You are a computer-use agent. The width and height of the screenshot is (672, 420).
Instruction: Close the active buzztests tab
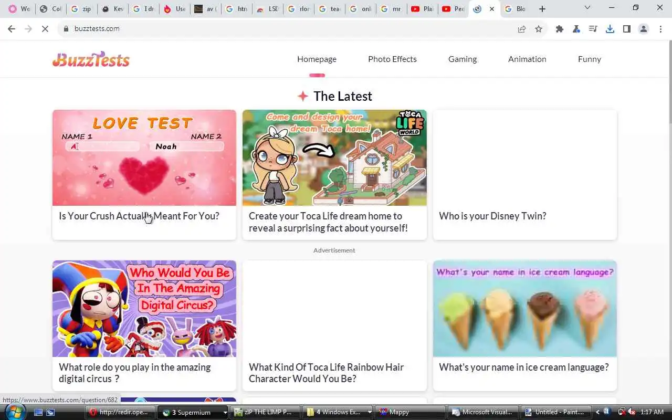point(491,9)
